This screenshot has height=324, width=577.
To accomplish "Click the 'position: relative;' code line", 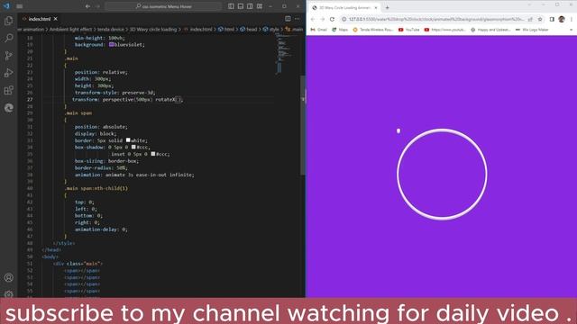I will (x=101, y=72).
